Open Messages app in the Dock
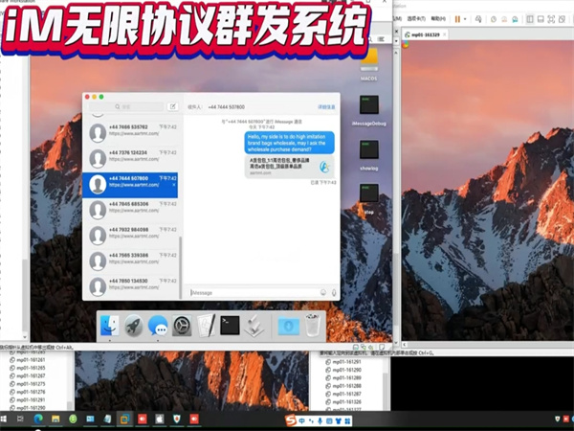Image resolution: width=574 pixels, height=431 pixels. coord(158,327)
